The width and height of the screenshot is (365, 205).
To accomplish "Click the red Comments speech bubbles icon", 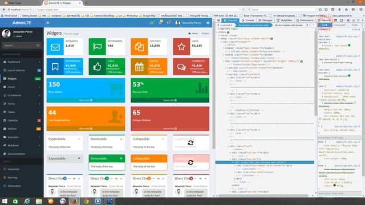I will (181, 67).
